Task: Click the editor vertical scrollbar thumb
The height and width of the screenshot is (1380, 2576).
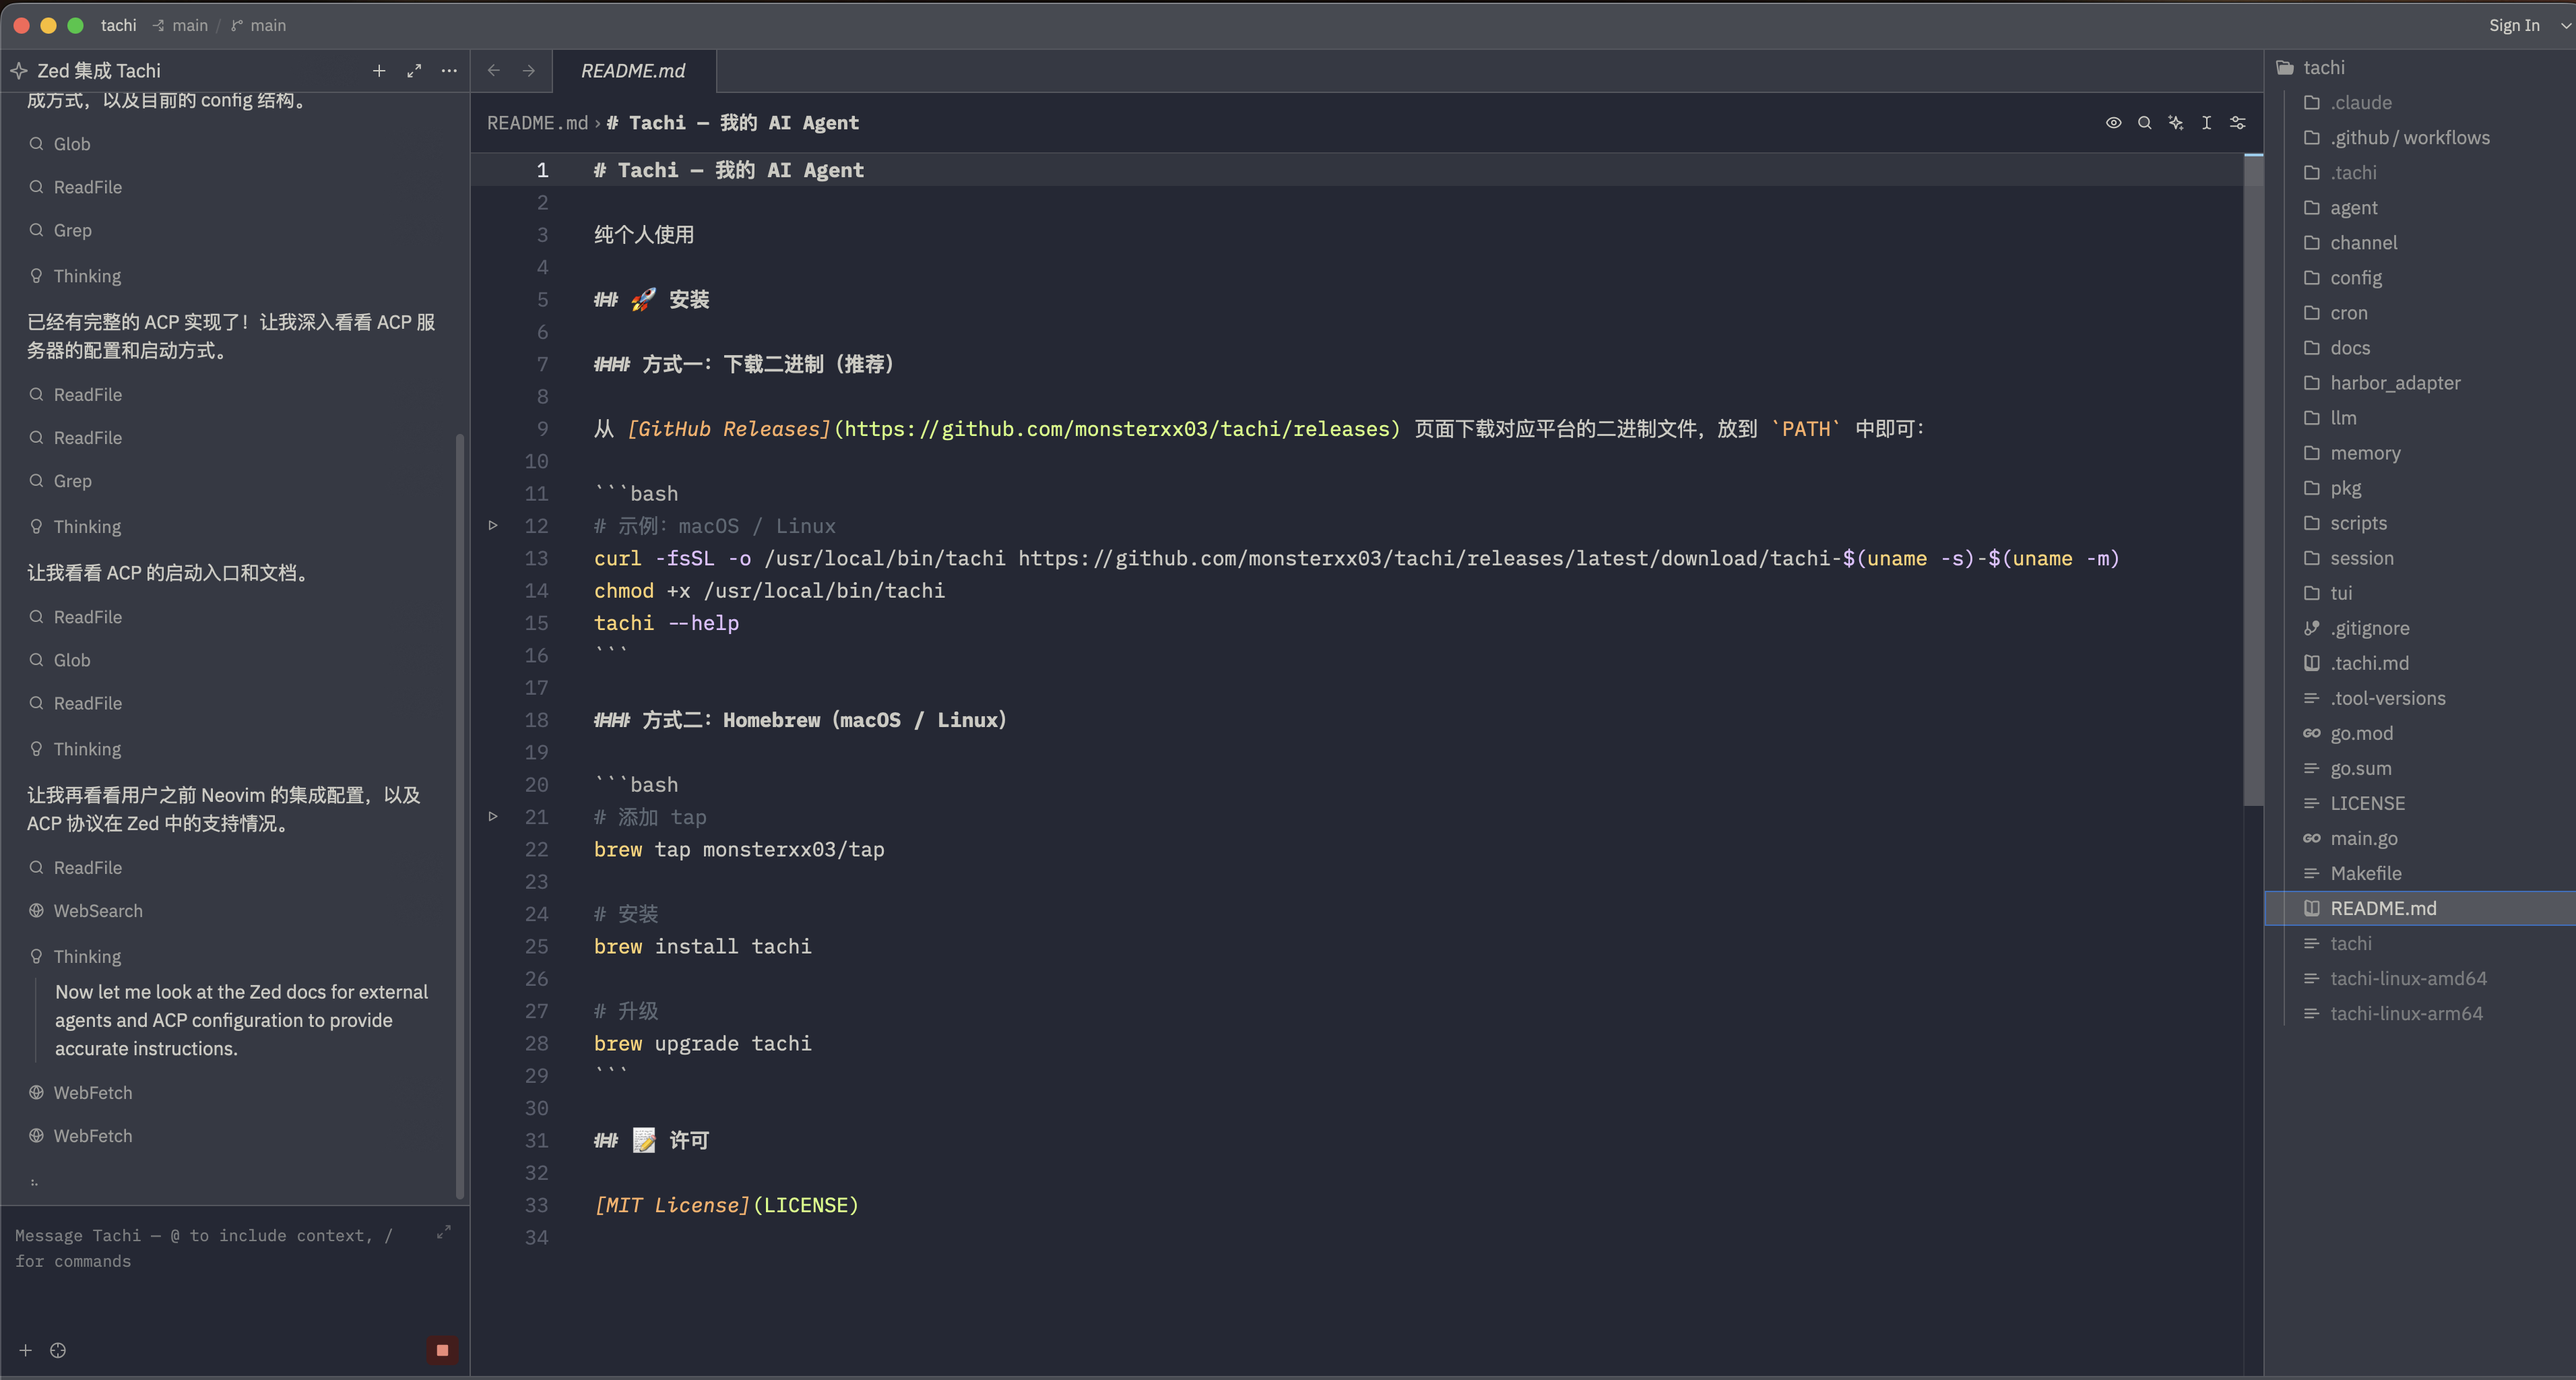Action: point(2253,480)
